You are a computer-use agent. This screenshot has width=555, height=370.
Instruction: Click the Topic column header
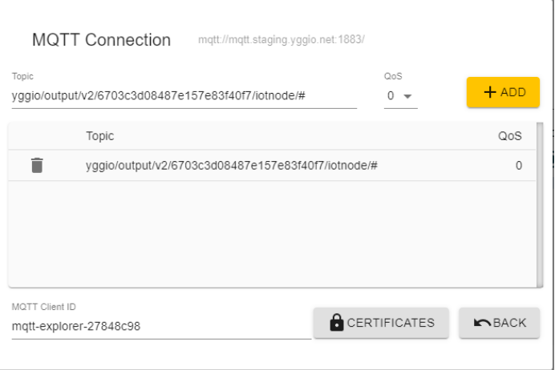click(x=100, y=136)
